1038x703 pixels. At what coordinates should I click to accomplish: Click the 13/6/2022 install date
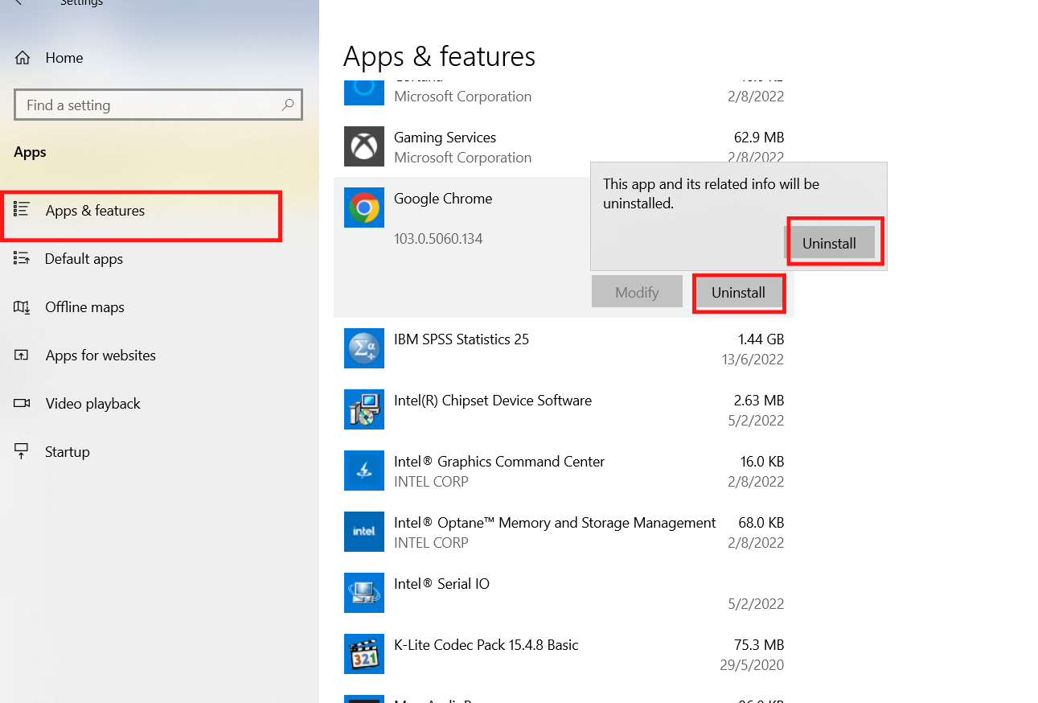753,360
